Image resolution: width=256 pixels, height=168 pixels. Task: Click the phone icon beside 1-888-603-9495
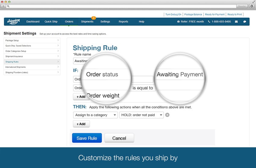coord(209,22)
